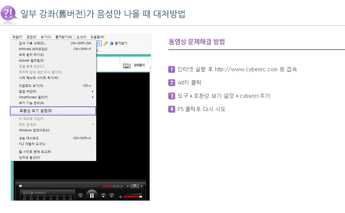Viewport: 345px width, 213px height.
Task: Set playback speed to 1.4
Action: [x=50, y=196]
